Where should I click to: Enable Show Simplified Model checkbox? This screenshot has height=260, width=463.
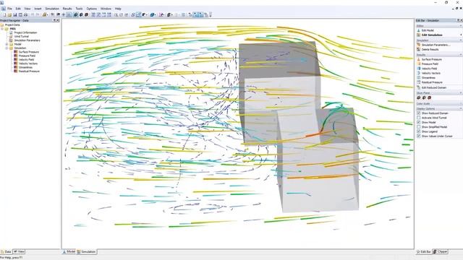pyautogui.click(x=419, y=127)
